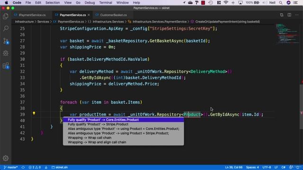
Task: Click LF end of line setting
Action: point(276,167)
